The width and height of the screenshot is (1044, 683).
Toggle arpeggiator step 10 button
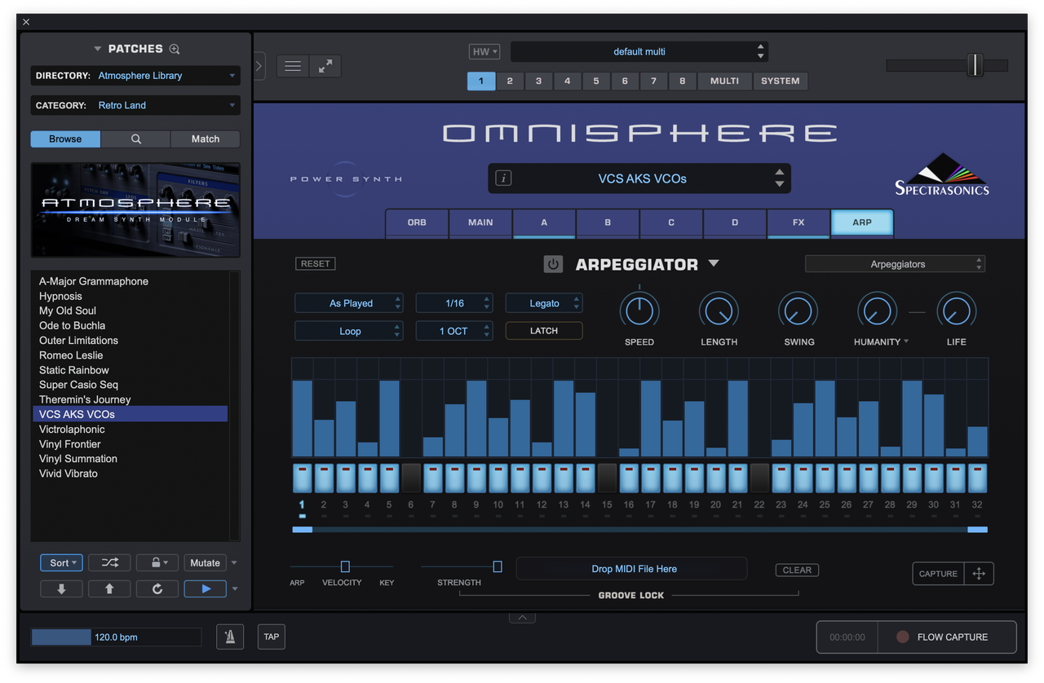coord(498,478)
